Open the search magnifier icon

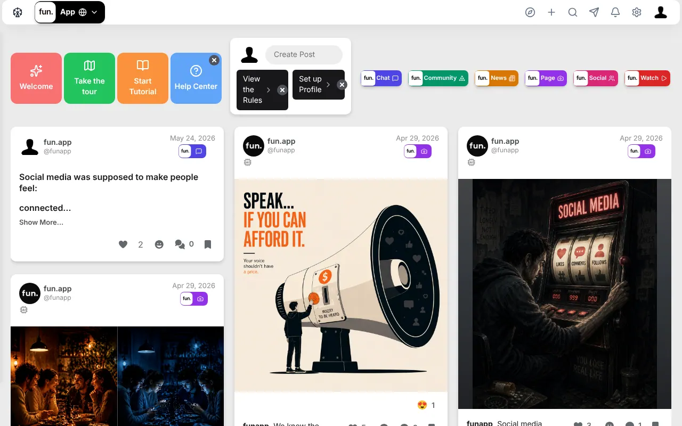573,12
